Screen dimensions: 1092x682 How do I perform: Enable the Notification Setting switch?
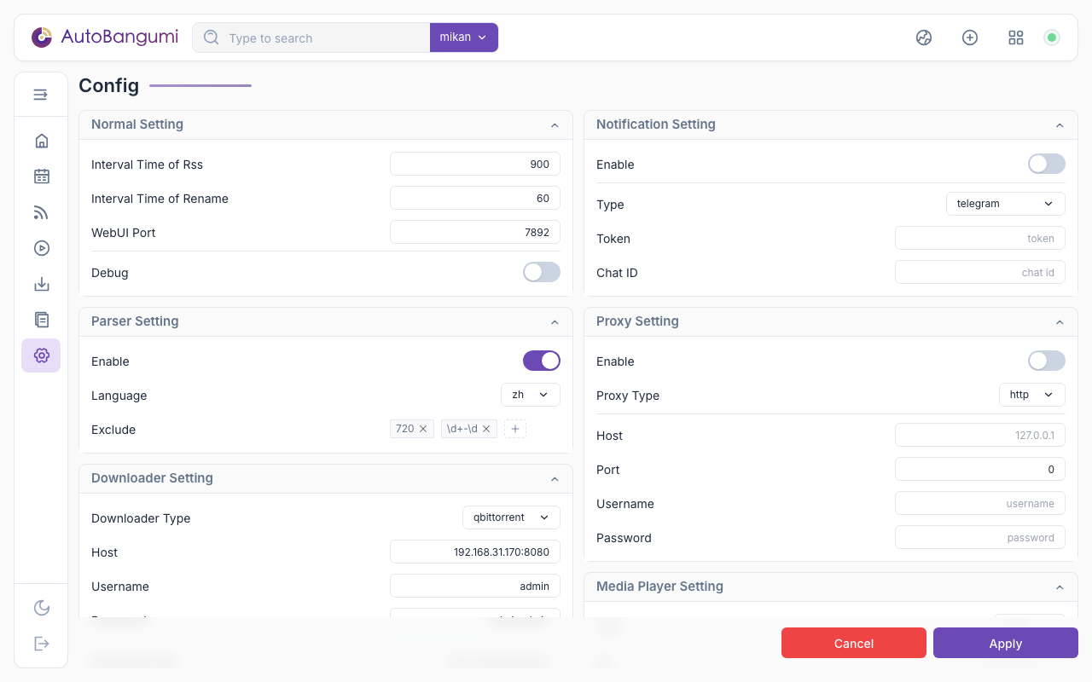pyautogui.click(x=1046, y=164)
